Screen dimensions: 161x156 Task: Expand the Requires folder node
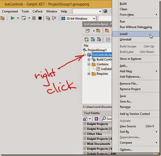tap(89, 74)
